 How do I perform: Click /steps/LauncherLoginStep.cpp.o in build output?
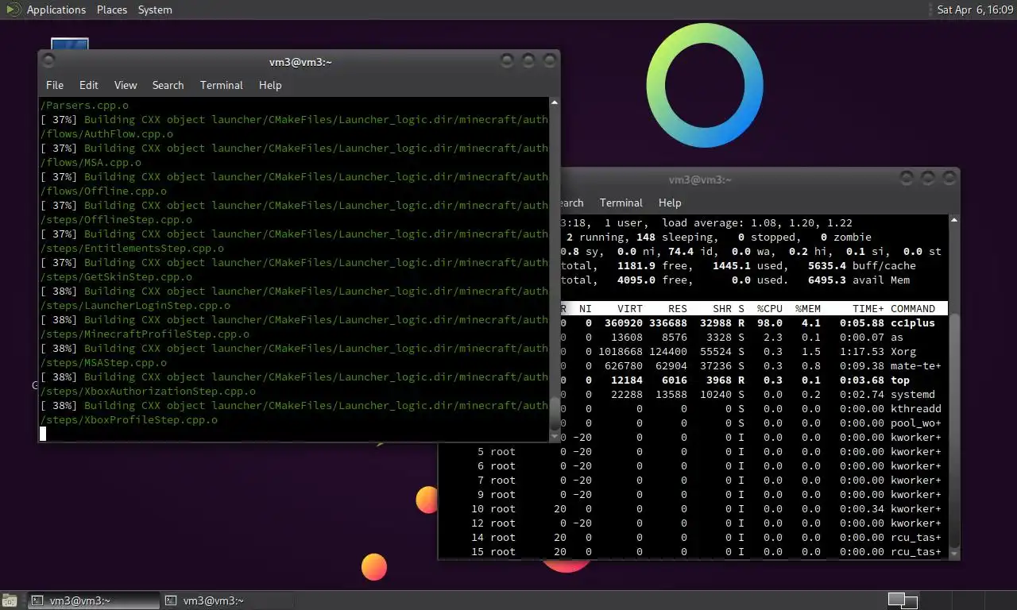(135, 305)
